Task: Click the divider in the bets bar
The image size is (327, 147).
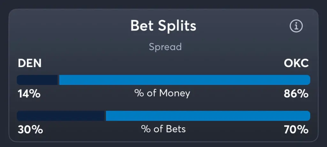Action: pos(105,115)
